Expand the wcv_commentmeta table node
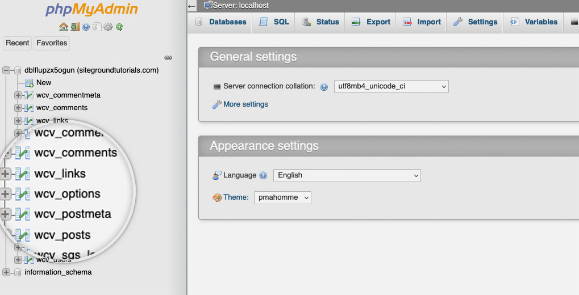Image resolution: width=579 pixels, height=295 pixels. 18,95
